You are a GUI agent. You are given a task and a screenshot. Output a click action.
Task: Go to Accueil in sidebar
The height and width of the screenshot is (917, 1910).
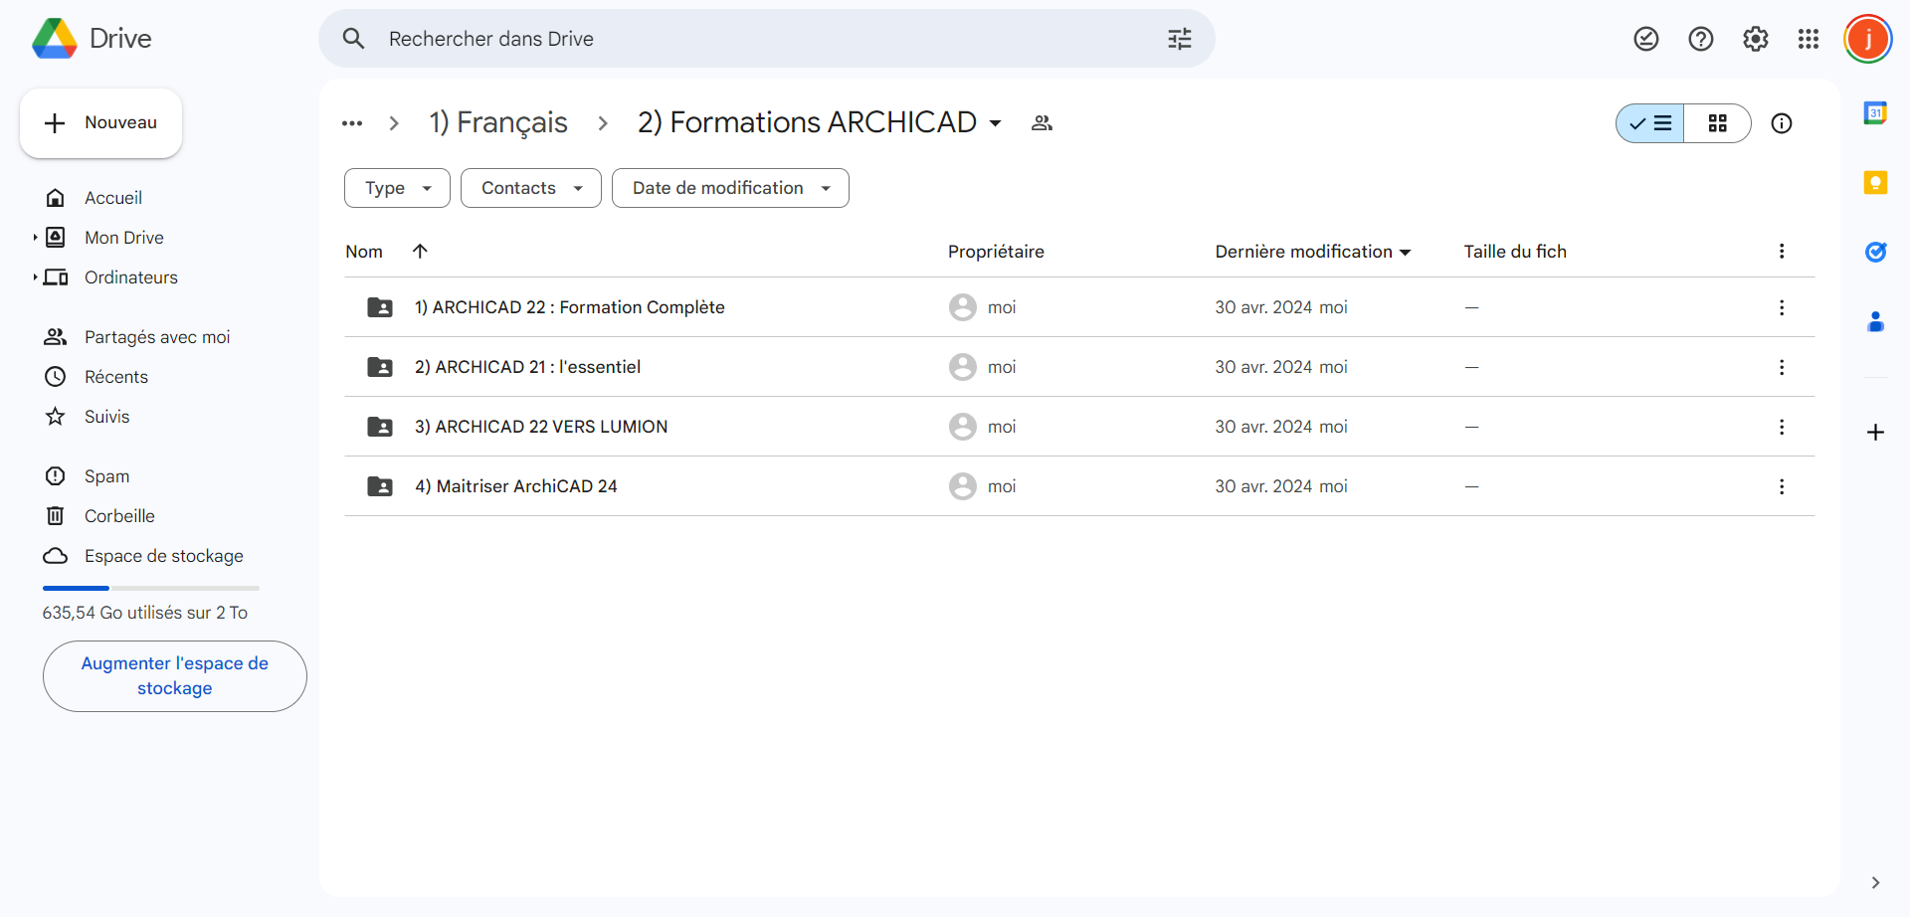(x=113, y=198)
